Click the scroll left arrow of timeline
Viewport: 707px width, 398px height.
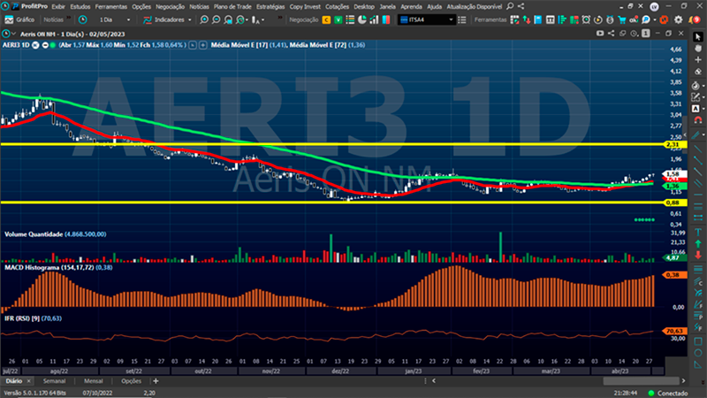click(434, 381)
